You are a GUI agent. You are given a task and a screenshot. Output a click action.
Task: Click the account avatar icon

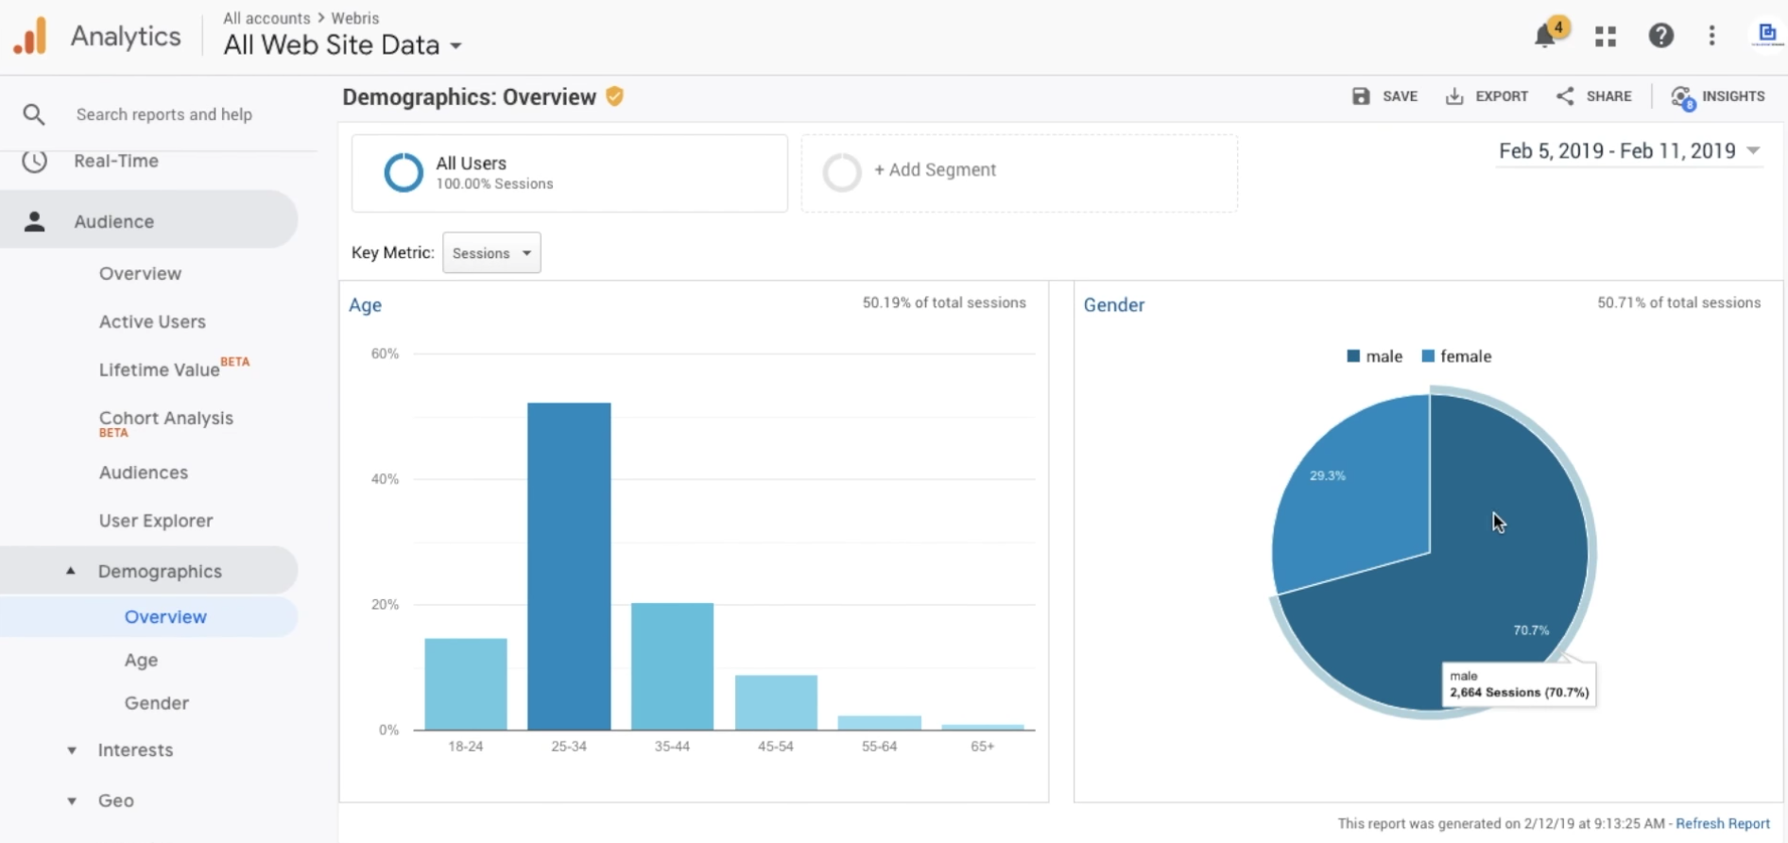tap(1767, 34)
